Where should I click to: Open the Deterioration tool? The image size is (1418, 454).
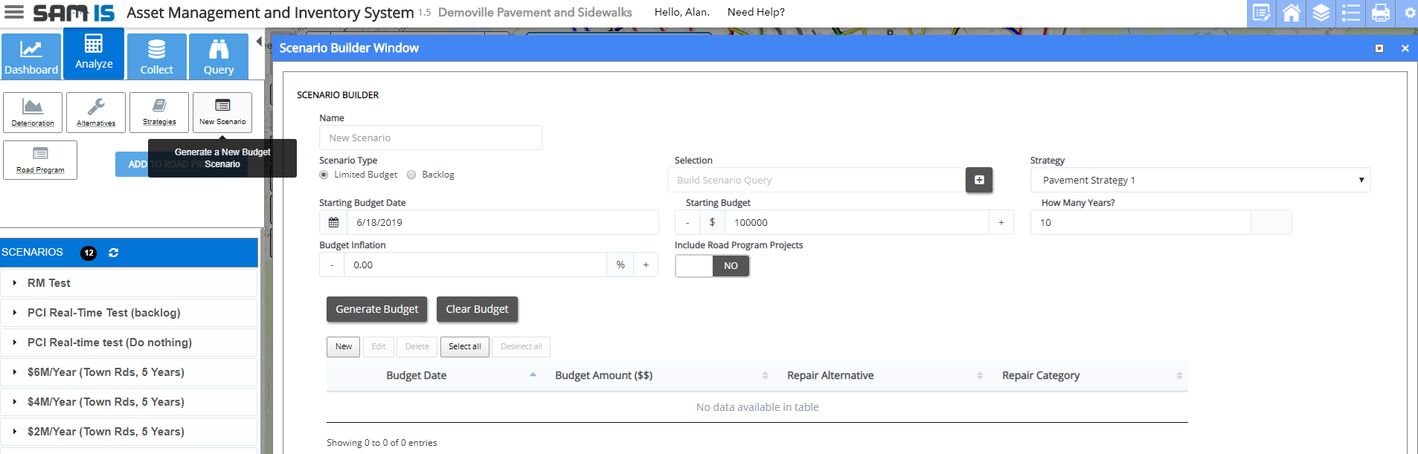[x=33, y=112]
